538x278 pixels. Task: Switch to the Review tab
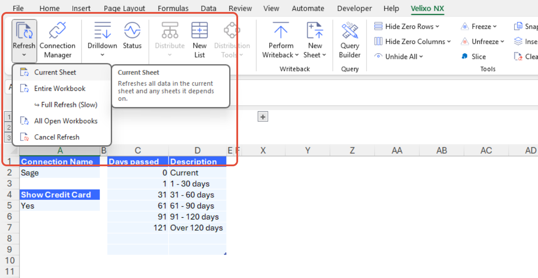(x=239, y=8)
